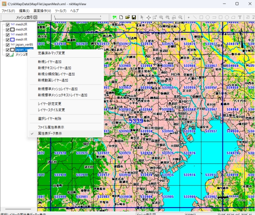Click the Save floppy disk icon

(x=134, y=18)
